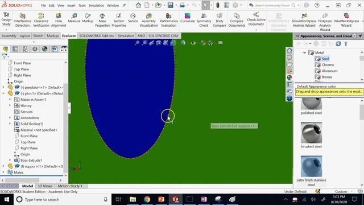Open Mass Properties
Image resolution: width=364 pixels, height=205 pixels.
pos(102,20)
